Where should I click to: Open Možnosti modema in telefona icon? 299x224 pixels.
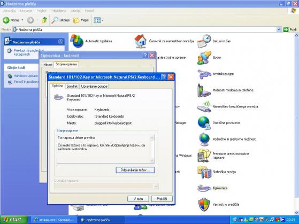pyautogui.click(x=204, y=90)
